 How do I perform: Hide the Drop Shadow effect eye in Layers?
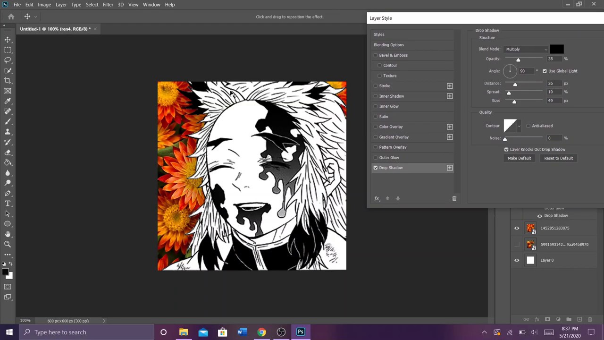tap(540, 216)
